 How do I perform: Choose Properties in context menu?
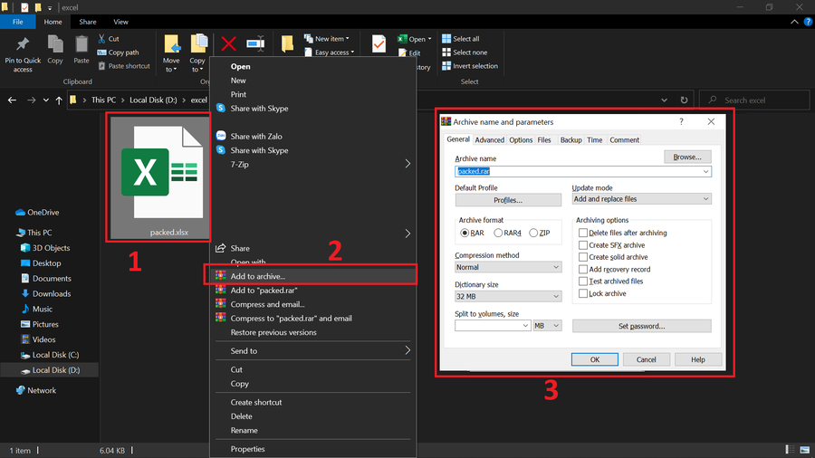(313, 449)
